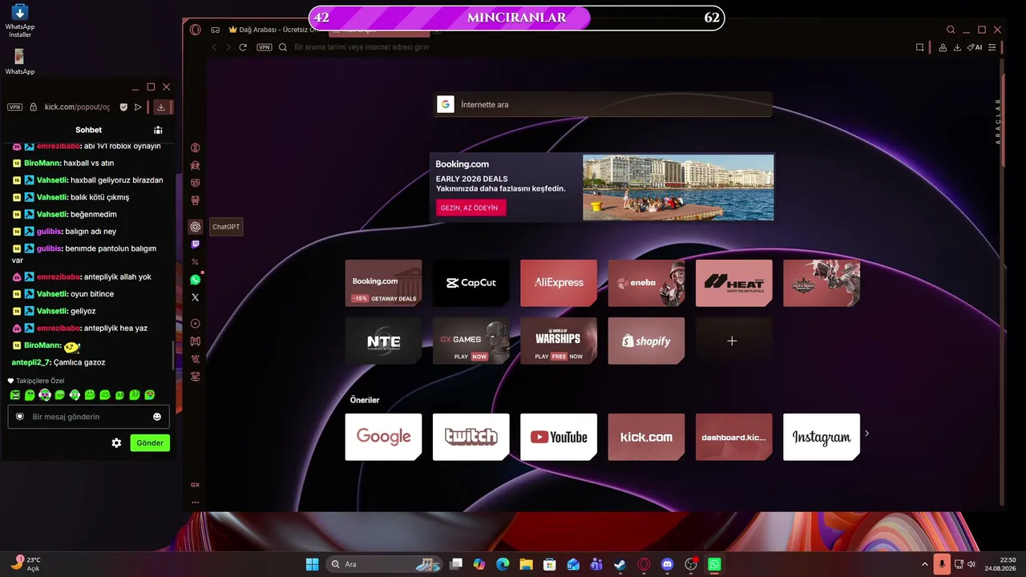Screen dimensions: 1026x577
Task: Open the Booking.com speed dial tile
Action: click(383, 283)
